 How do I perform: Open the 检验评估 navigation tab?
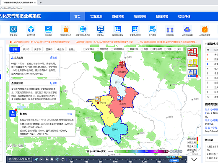pos(184,16)
